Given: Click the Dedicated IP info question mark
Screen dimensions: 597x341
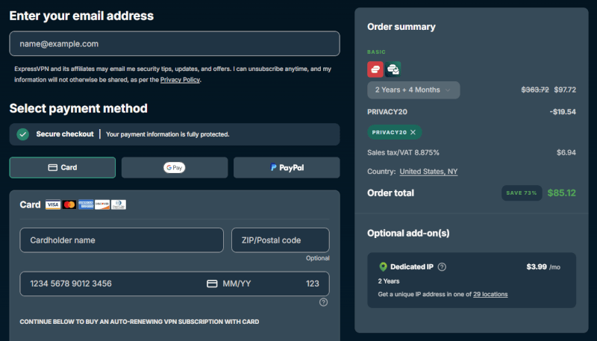Looking at the screenshot, I should (442, 267).
